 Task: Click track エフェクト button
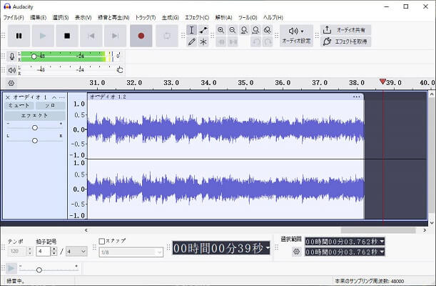[x=35, y=115]
